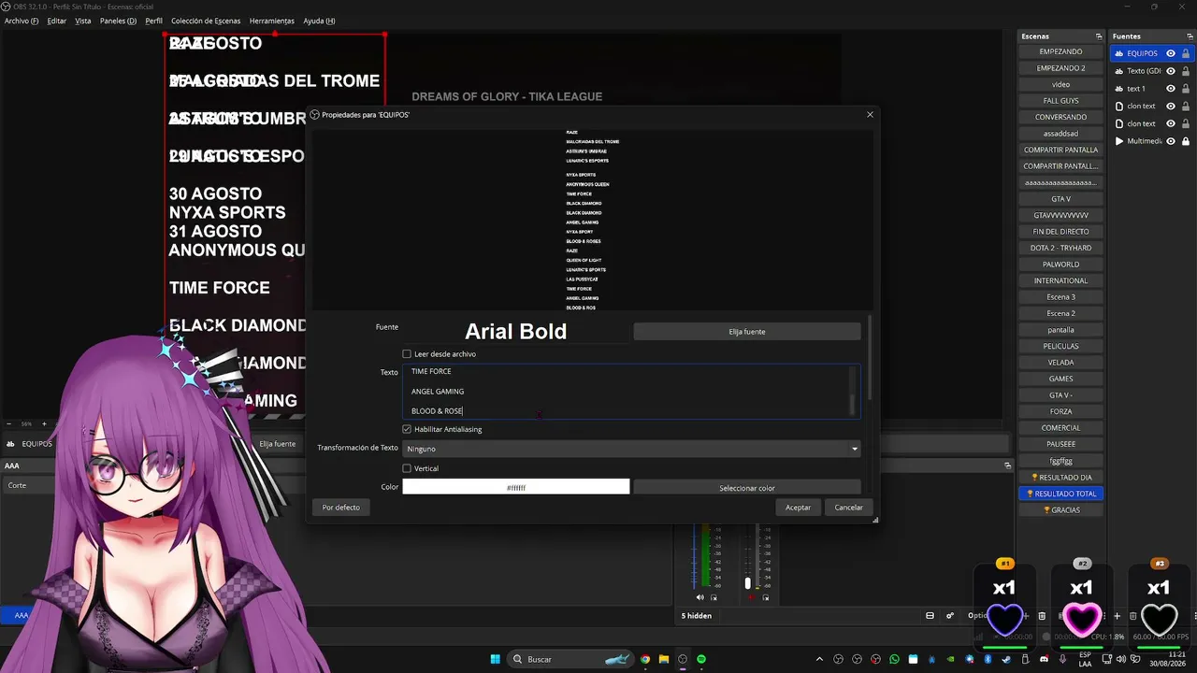1197x673 pixels.
Task: Open Bluetooth tray icon
Action: (x=988, y=659)
